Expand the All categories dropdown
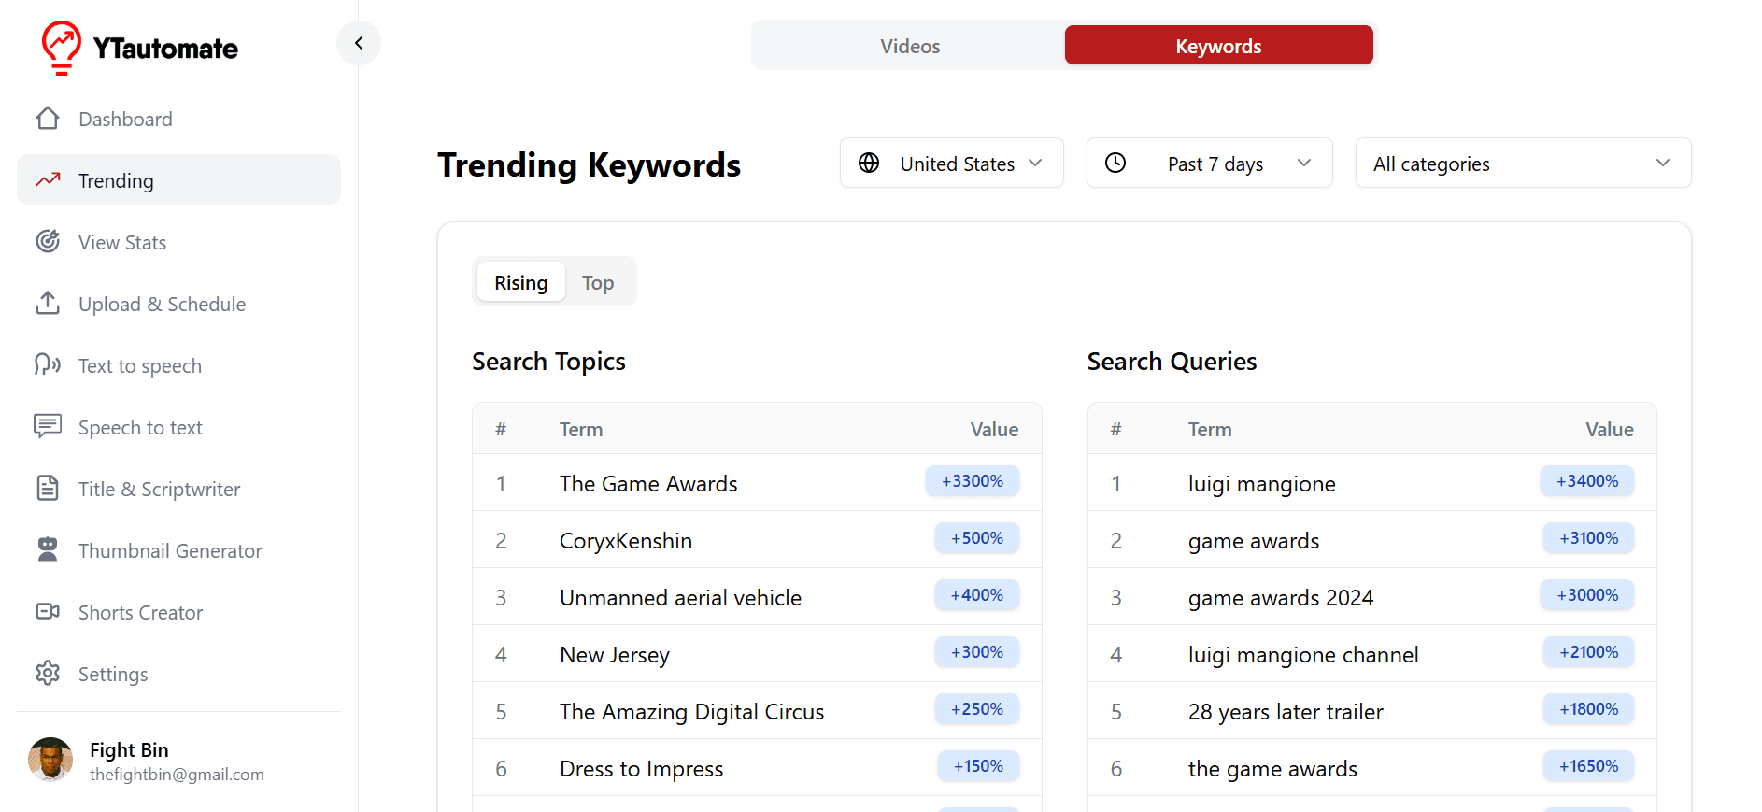The image size is (1762, 812). click(1523, 163)
